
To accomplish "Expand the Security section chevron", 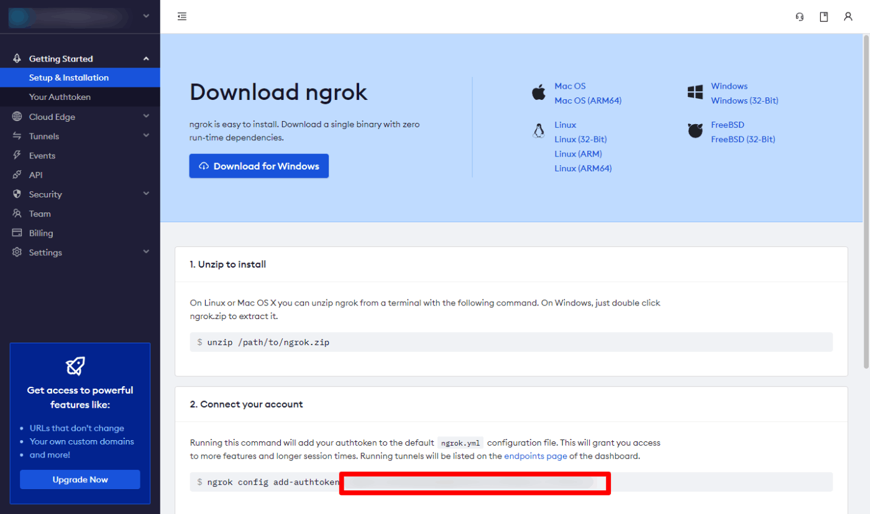I will pyautogui.click(x=146, y=194).
